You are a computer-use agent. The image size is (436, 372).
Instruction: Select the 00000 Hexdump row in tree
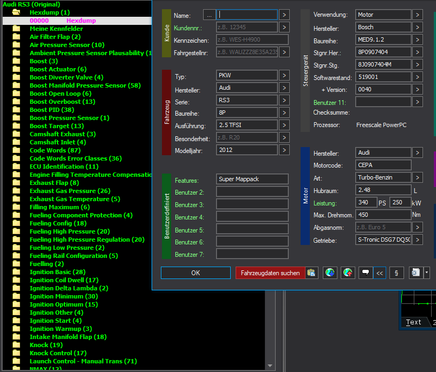(77, 21)
